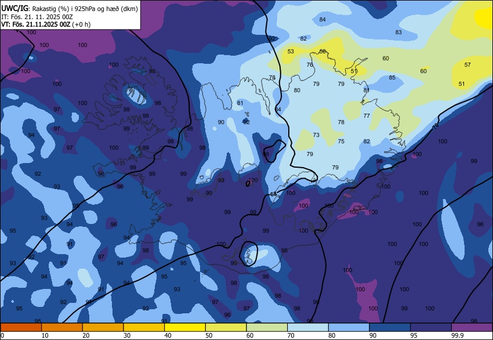
Task: Click the '77' humidity value on the map
Action: [x=367, y=116]
